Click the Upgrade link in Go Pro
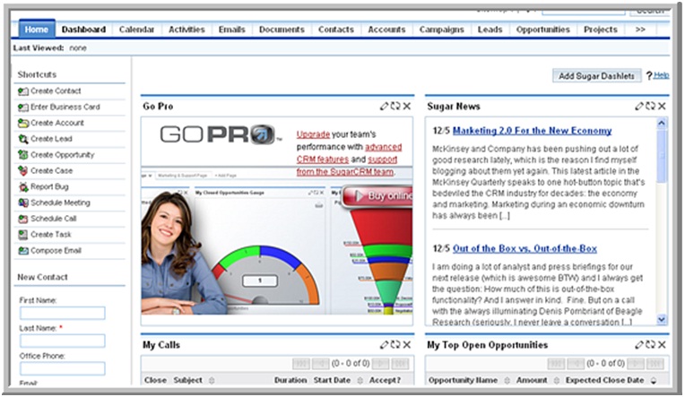This screenshot has width=685, height=397. click(x=313, y=134)
